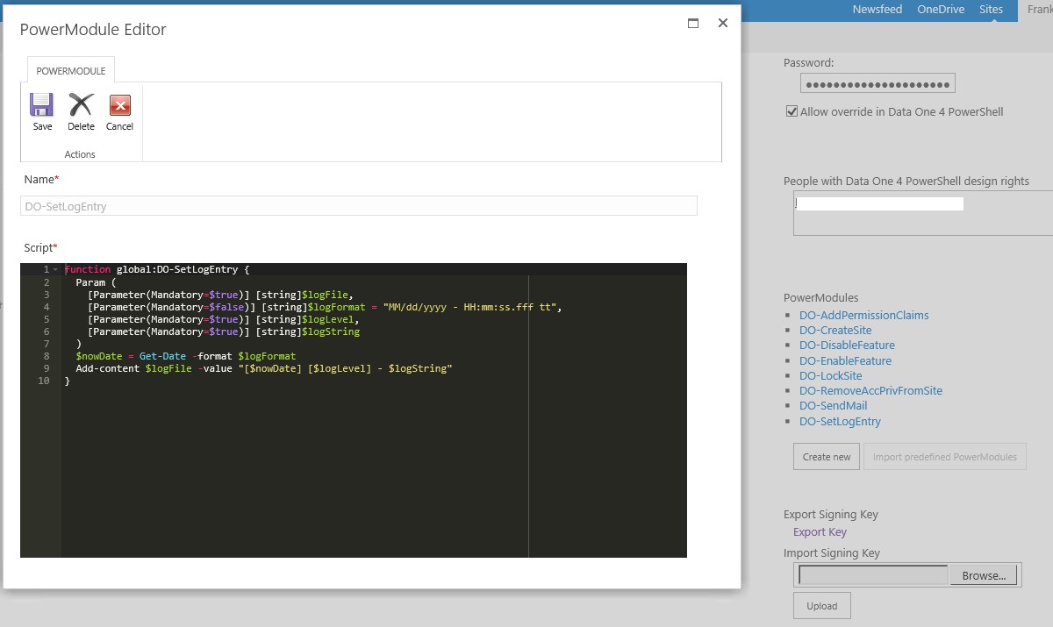Screen dimensions: 1053x627
Task: Switch to the POWERMODULE ribbon tab
Action: pos(70,69)
